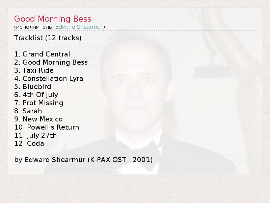Screen dimensions: 270x203
Task: Click the Tracklist (12 tracks) heading
Action: pos(48,38)
